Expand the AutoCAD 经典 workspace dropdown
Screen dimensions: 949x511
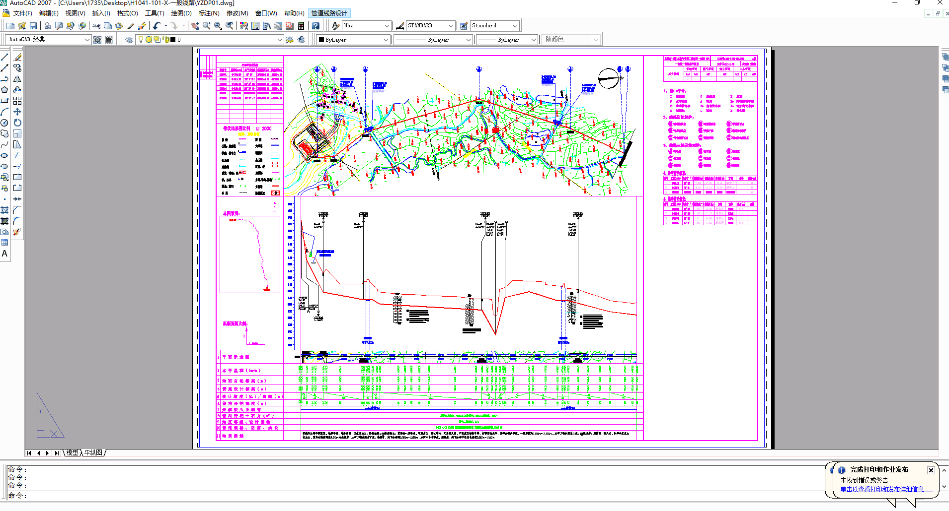87,40
